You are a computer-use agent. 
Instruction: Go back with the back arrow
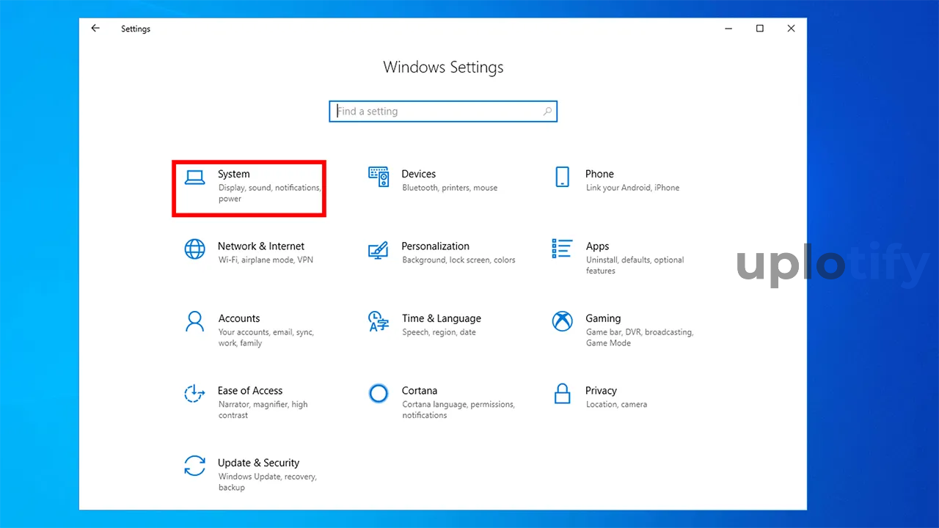[95, 29]
